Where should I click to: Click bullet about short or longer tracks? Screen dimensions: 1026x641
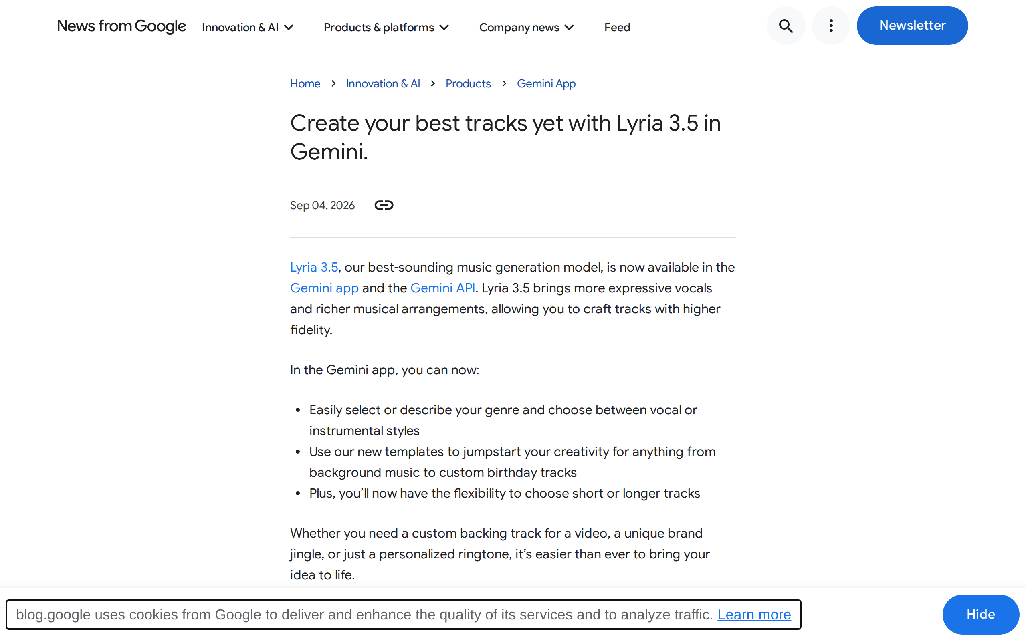click(x=505, y=494)
